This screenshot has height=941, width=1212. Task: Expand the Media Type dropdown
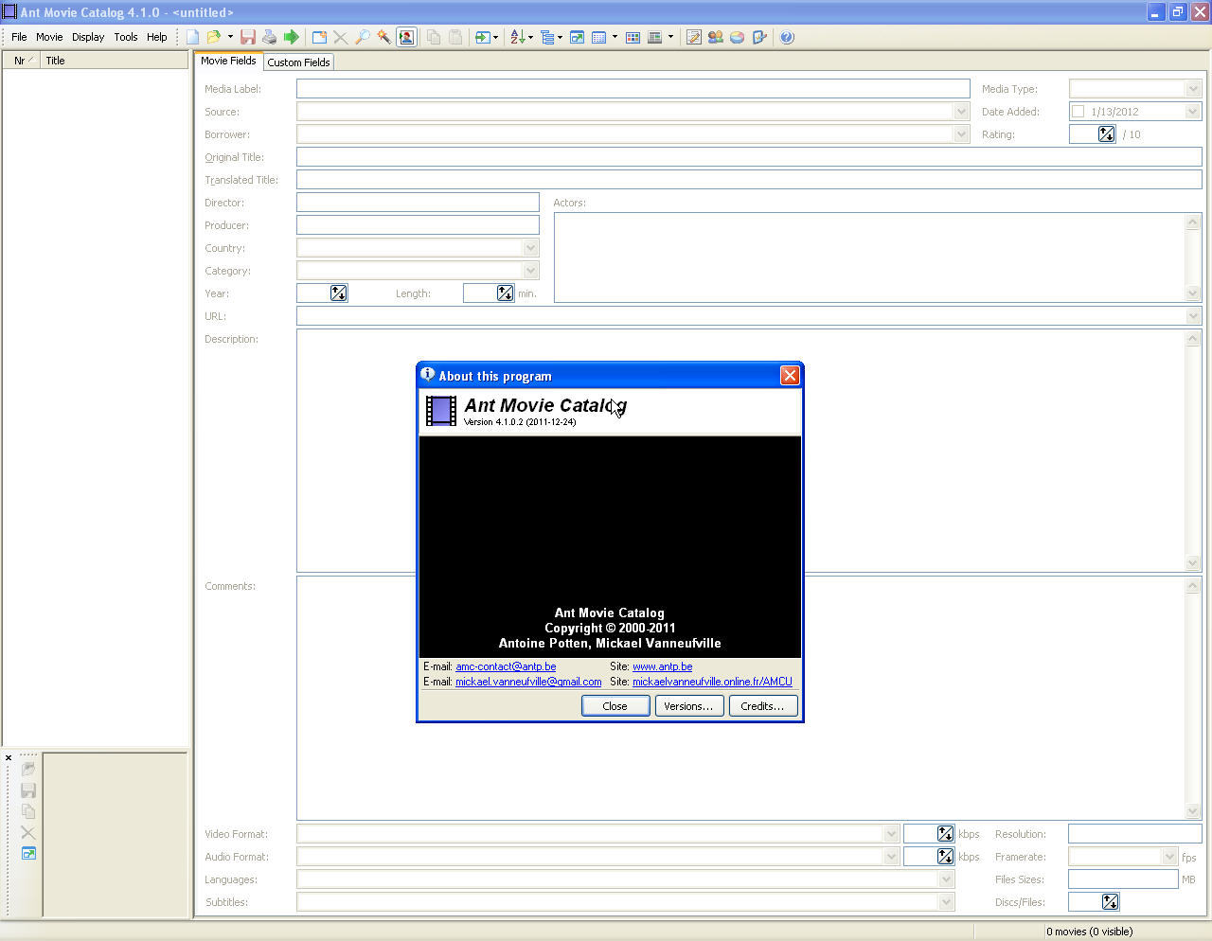click(x=1192, y=89)
